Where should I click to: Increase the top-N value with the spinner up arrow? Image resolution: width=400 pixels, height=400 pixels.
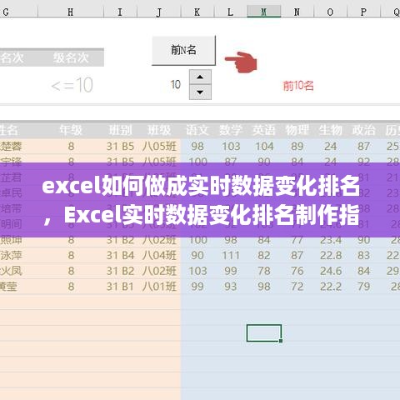click(200, 77)
